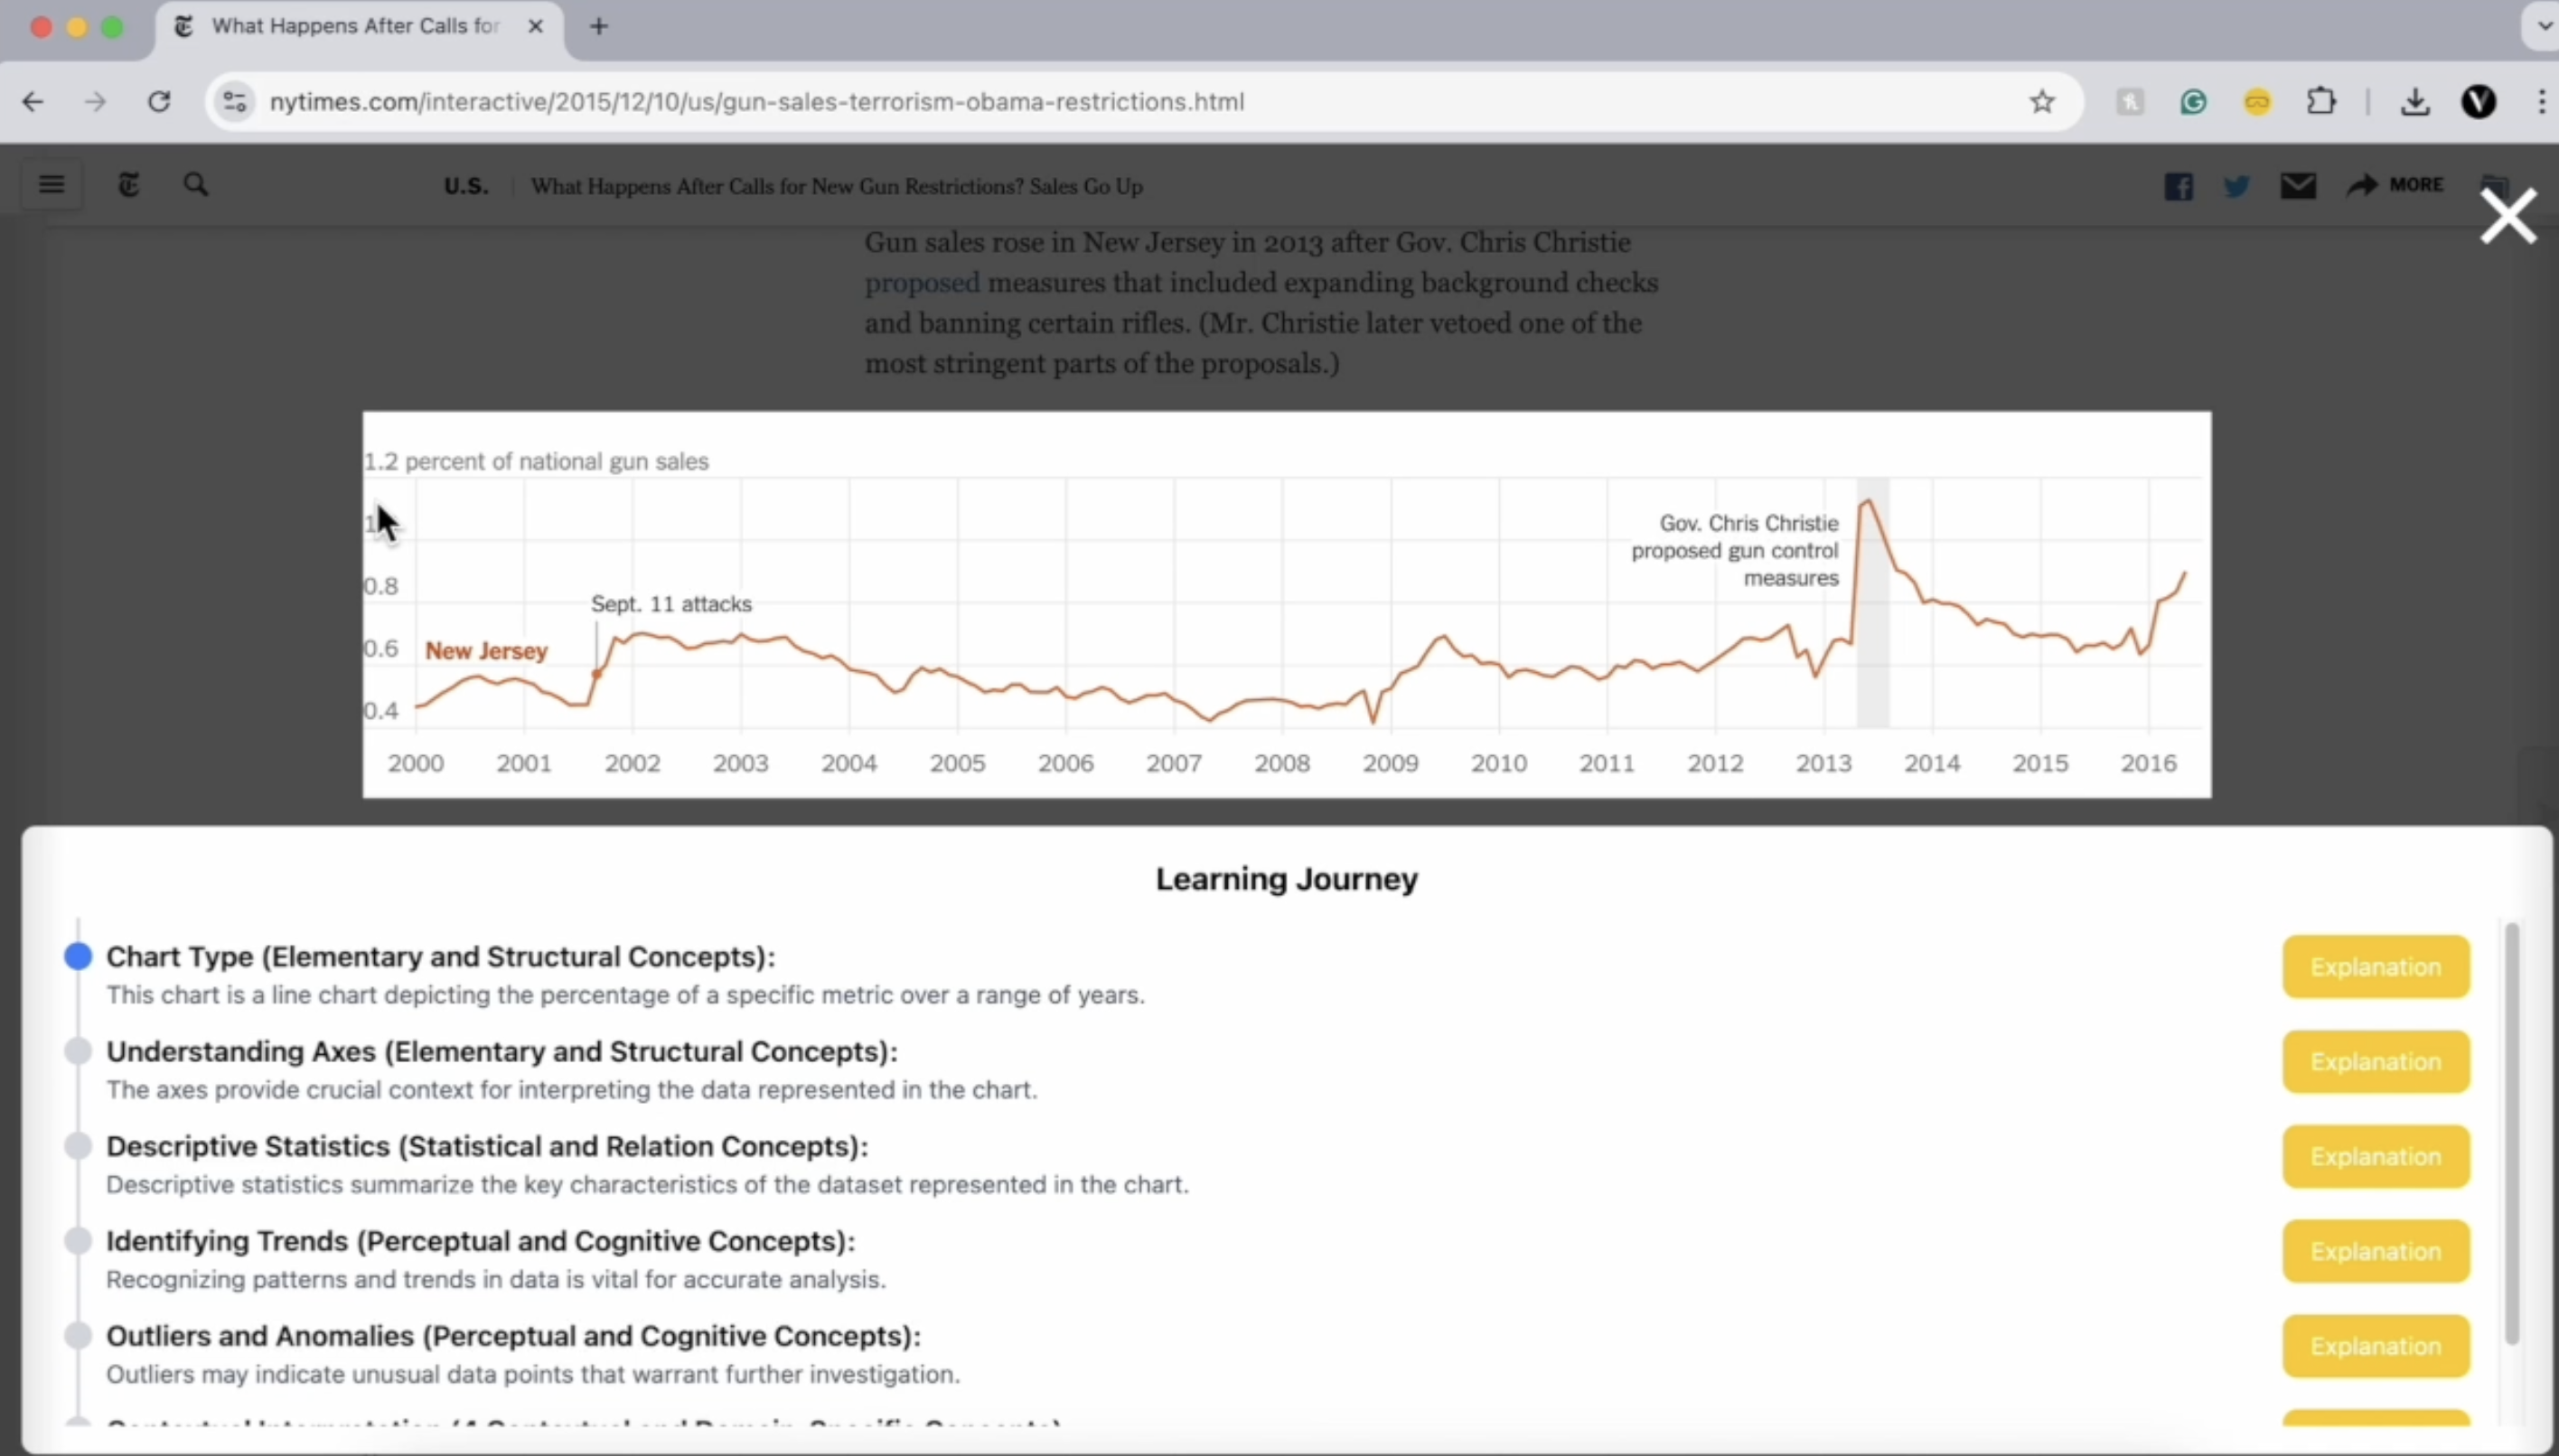Bookmark page with the star icon
This screenshot has width=2559, height=1456.
pos(2042,102)
